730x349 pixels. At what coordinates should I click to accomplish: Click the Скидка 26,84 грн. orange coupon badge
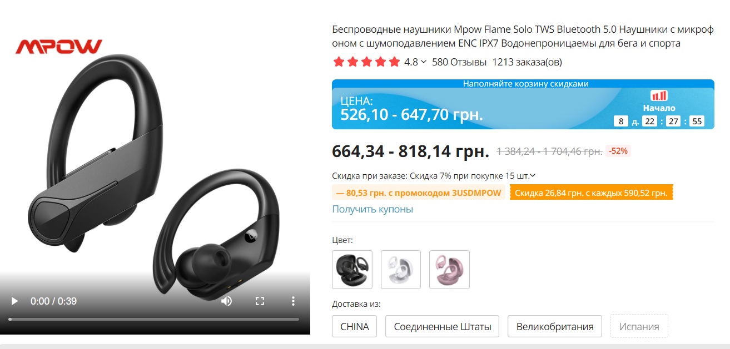(x=592, y=193)
